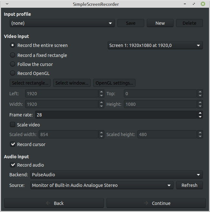The image size is (210, 212).
Task: Open the window menu chevron in title bar
Action: coord(7,4)
